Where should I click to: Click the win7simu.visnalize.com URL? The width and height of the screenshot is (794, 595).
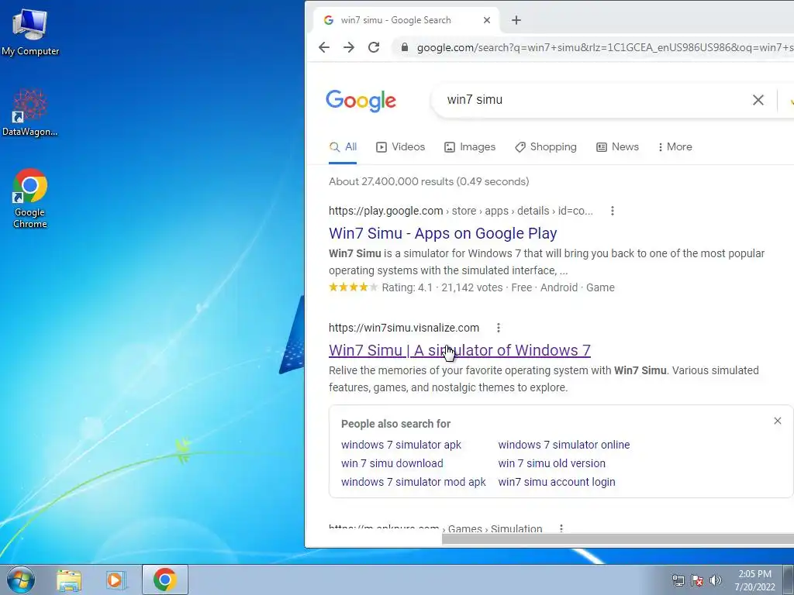(403, 328)
